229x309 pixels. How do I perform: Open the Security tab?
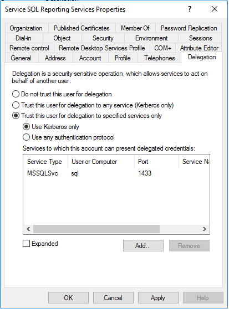click(103, 38)
